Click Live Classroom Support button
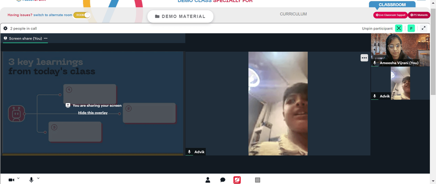This screenshot has height=184, width=436. point(390,15)
